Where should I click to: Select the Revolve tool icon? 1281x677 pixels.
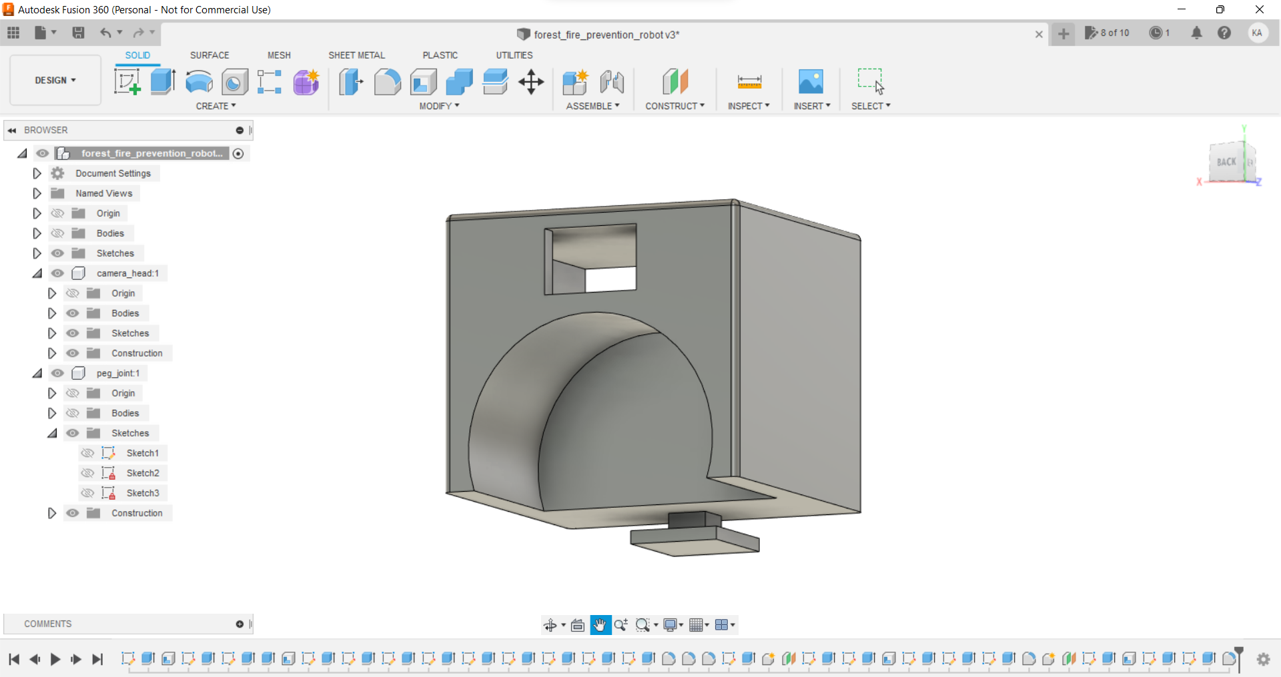point(199,82)
